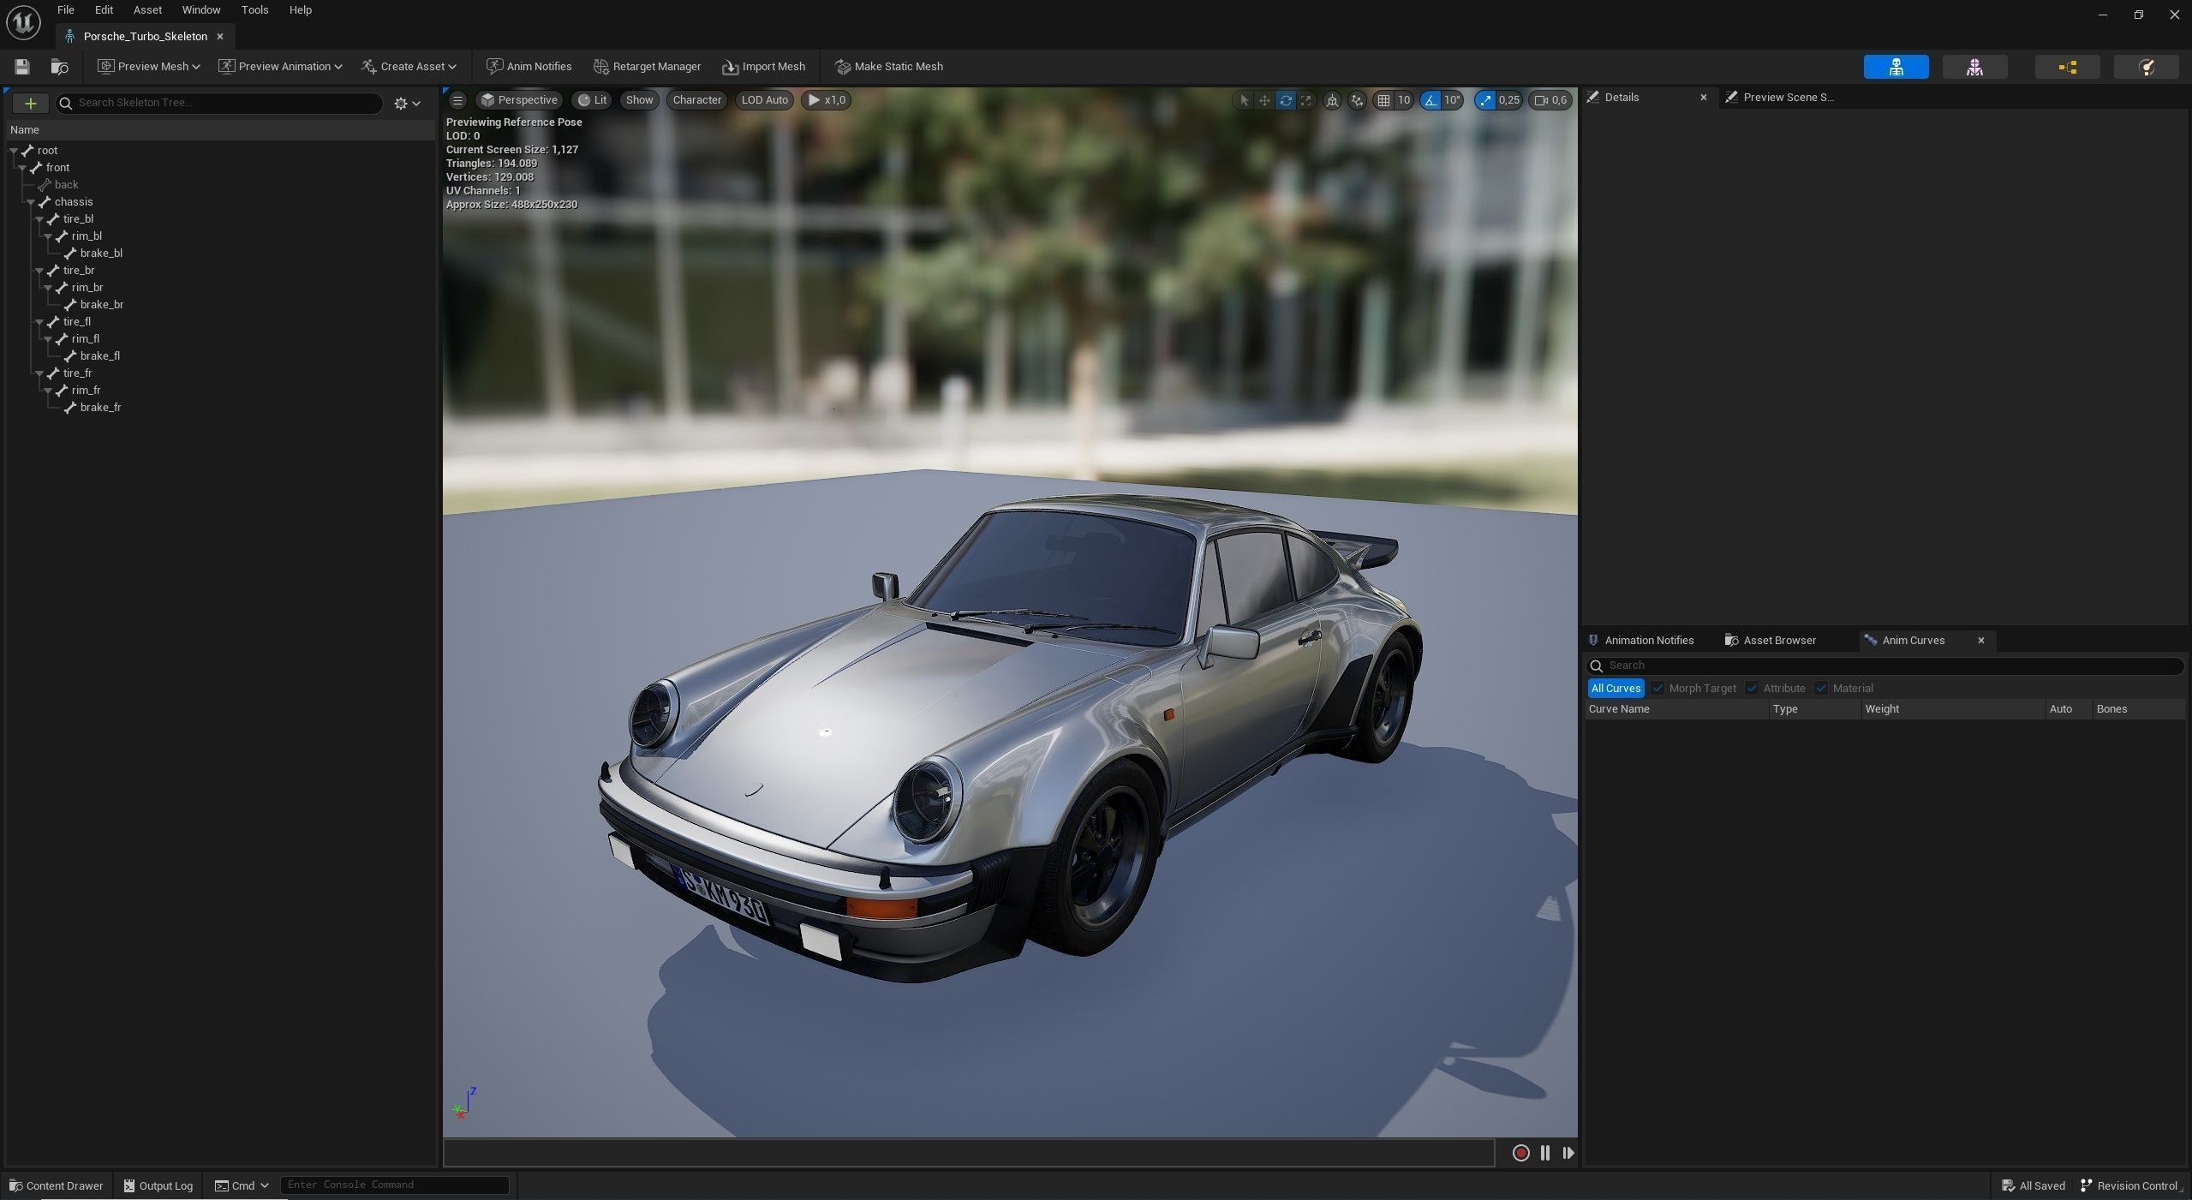
Task: Activate the Scale gizmo tool
Action: (1305, 100)
